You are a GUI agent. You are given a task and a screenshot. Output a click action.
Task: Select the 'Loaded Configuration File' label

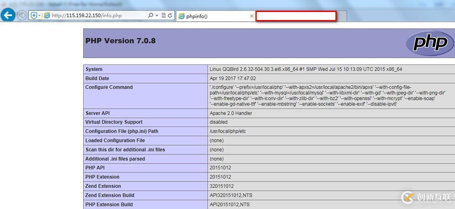tap(115, 141)
